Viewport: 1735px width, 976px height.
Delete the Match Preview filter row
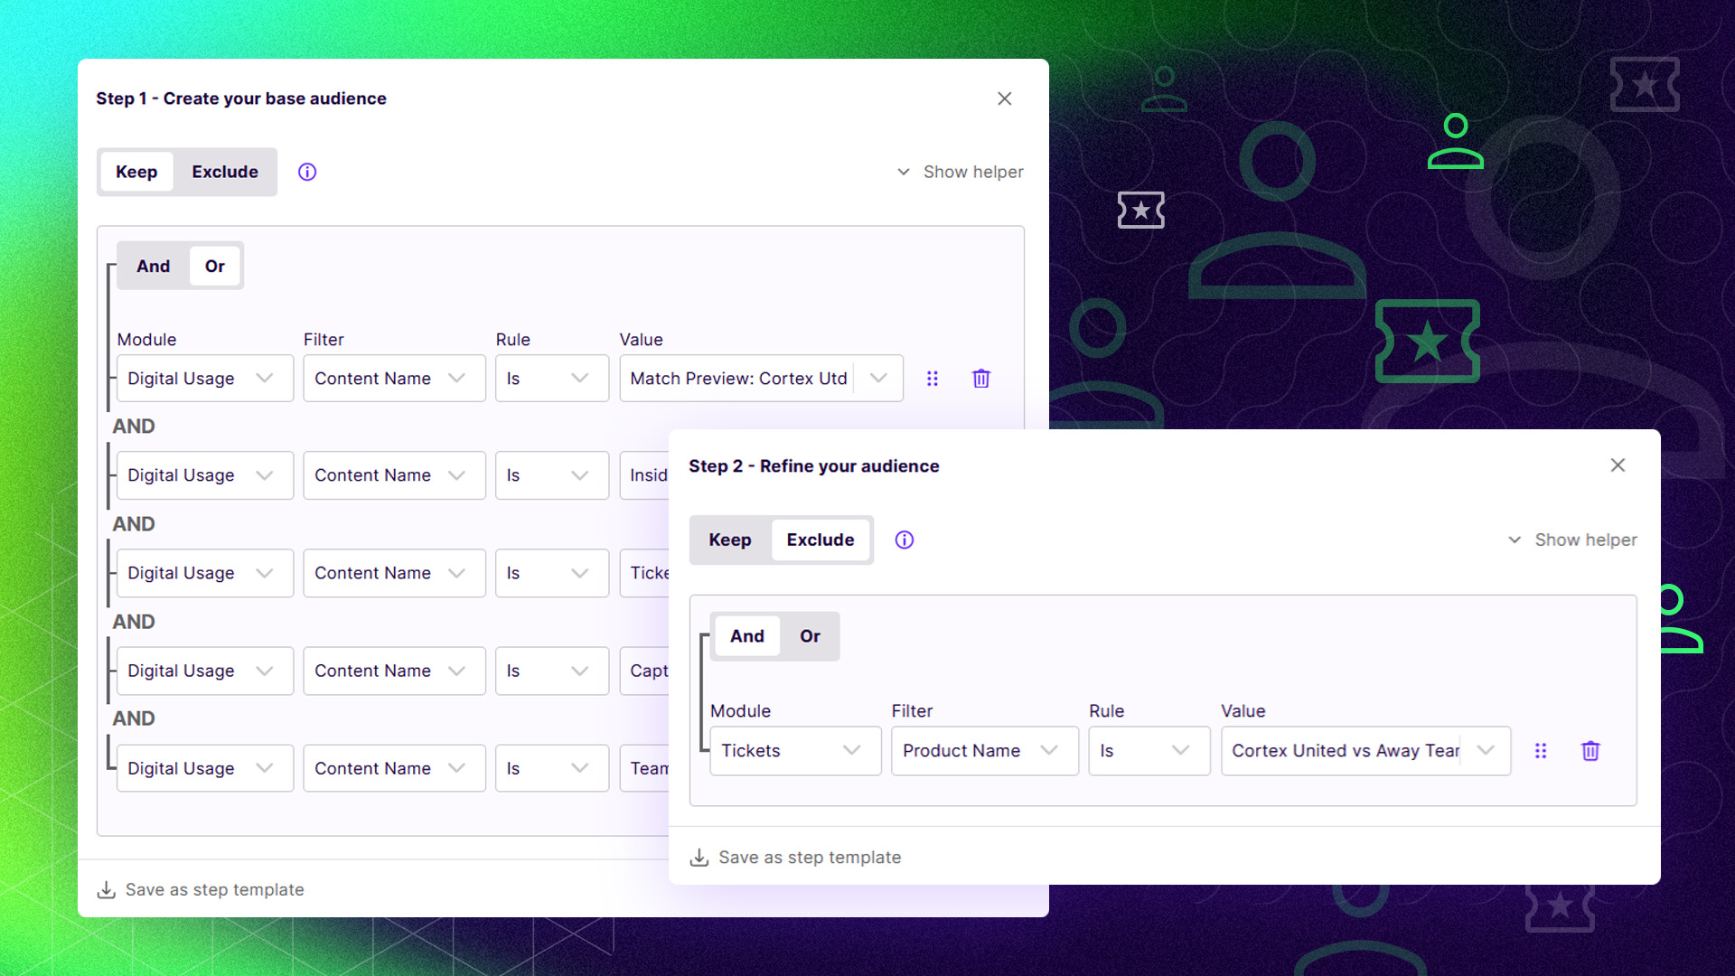point(980,379)
